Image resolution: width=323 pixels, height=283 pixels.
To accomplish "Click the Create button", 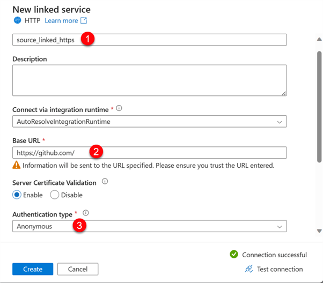I will [x=33, y=269].
